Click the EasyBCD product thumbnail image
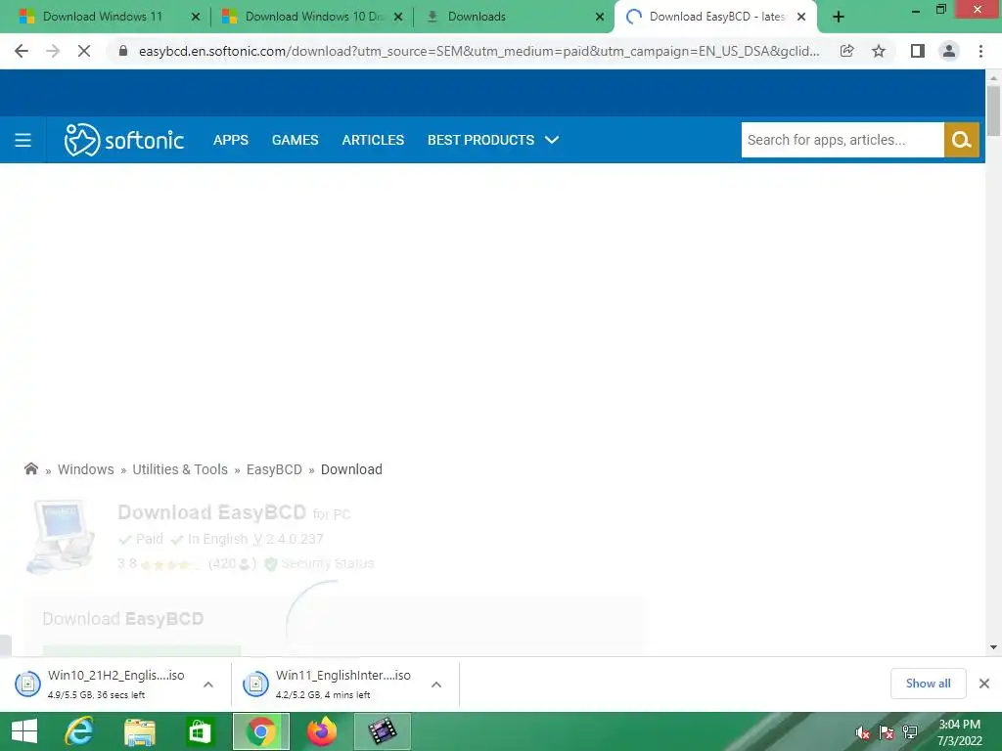The width and height of the screenshot is (1002, 751). point(60,537)
